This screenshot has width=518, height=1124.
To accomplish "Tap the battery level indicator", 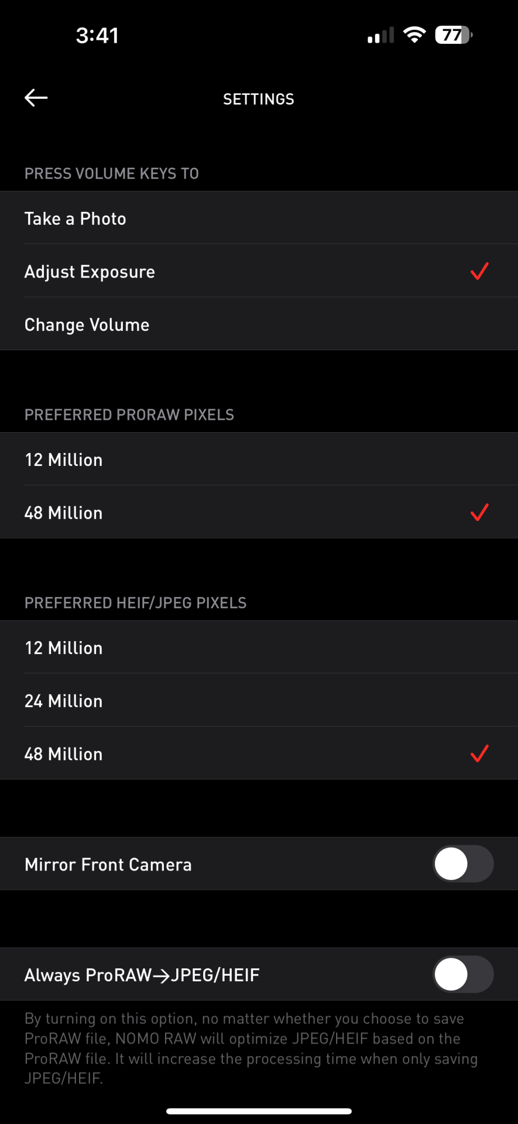I will 453,35.
